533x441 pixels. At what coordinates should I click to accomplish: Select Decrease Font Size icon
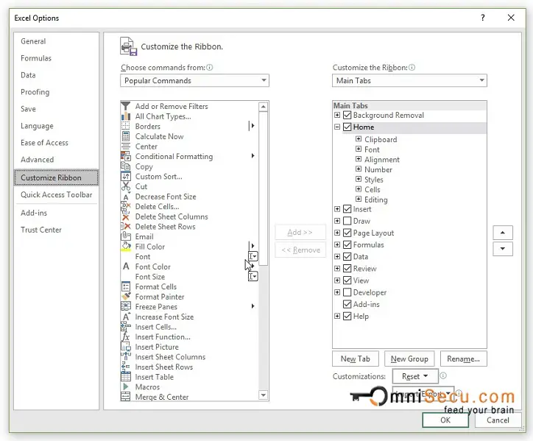126,197
